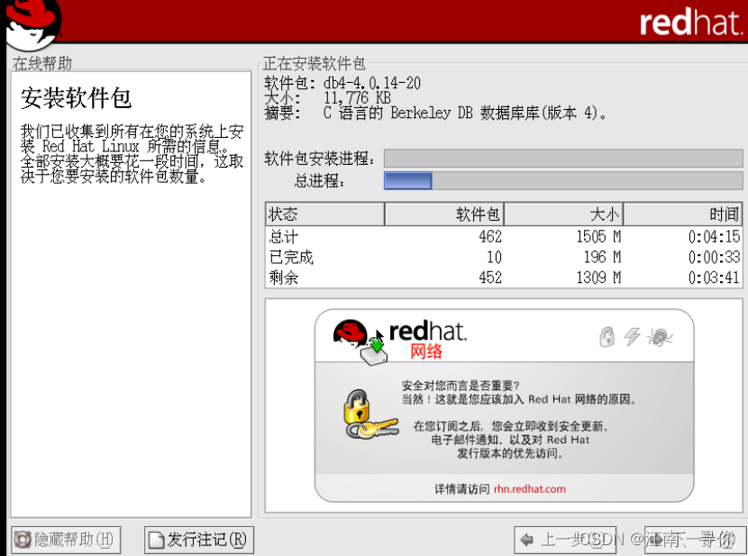Proceed with the 下一步 button
748x556 pixels.
coord(696,540)
